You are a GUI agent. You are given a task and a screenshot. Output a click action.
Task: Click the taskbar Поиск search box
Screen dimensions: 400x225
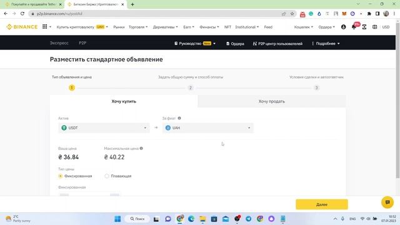[137, 219]
